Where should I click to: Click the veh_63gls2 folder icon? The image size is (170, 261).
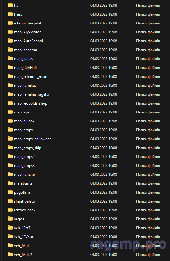(10, 255)
